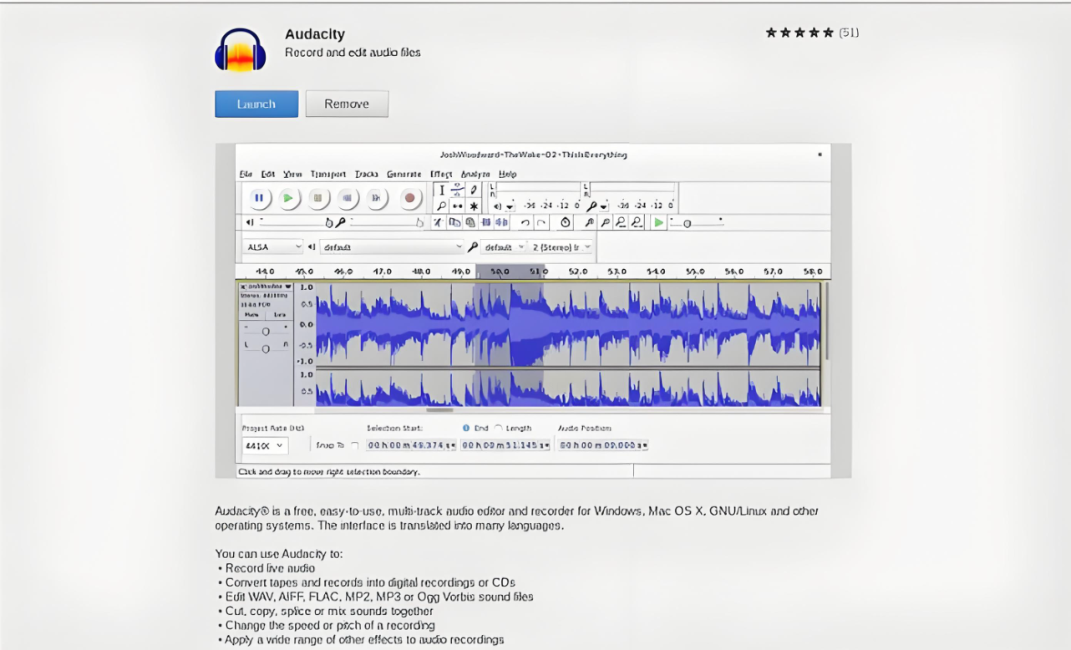
Task: Click the Remove button
Action: pyautogui.click(x=347, y=104)
